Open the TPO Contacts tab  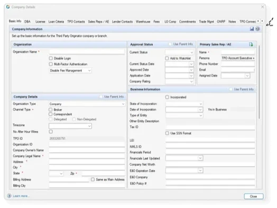(x=76, y=22)
